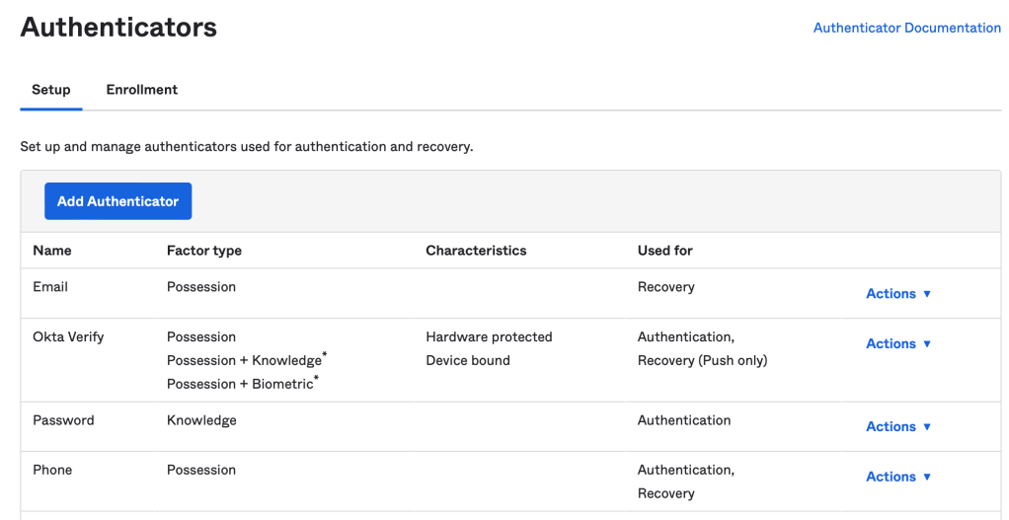1009x520 pixels.
Task: Expand Actions dropdown for Email authenticator
Action: point(898,294)
